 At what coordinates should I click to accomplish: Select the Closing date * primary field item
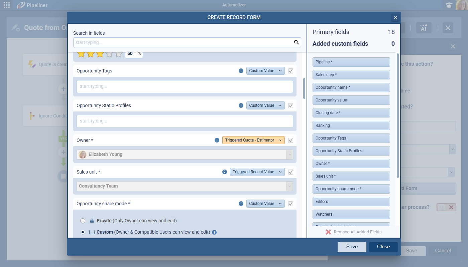pos(351,113)
